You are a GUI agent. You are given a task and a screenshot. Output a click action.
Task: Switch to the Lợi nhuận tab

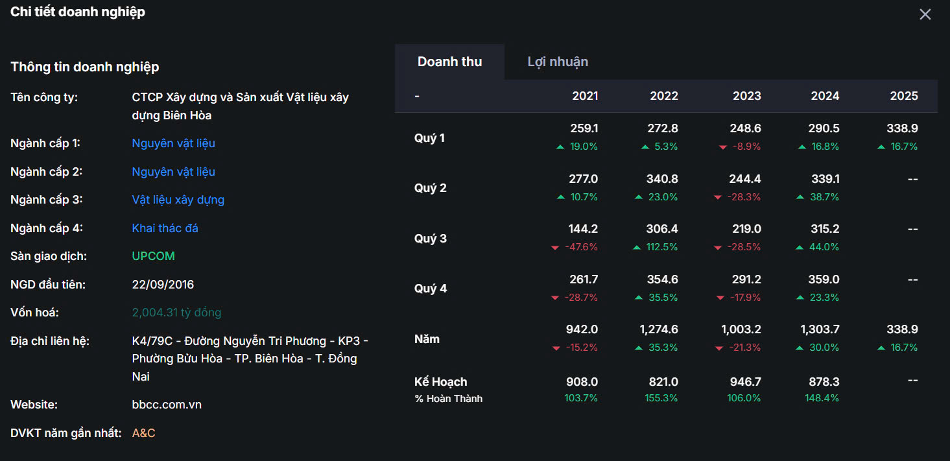pyautogui.click(x=558, y=62)
